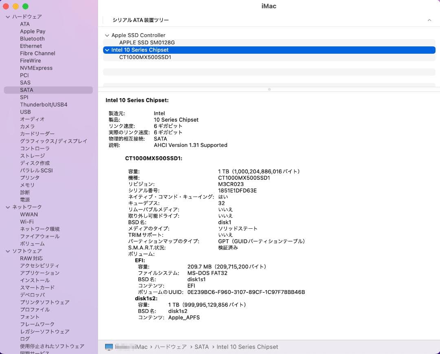This screenshot has width=440, height=354.
Task: Open the 診断 entry
Action: coord(25,192)
